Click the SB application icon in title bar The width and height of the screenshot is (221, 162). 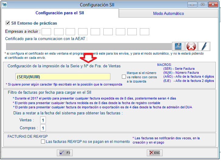point(4,5)
